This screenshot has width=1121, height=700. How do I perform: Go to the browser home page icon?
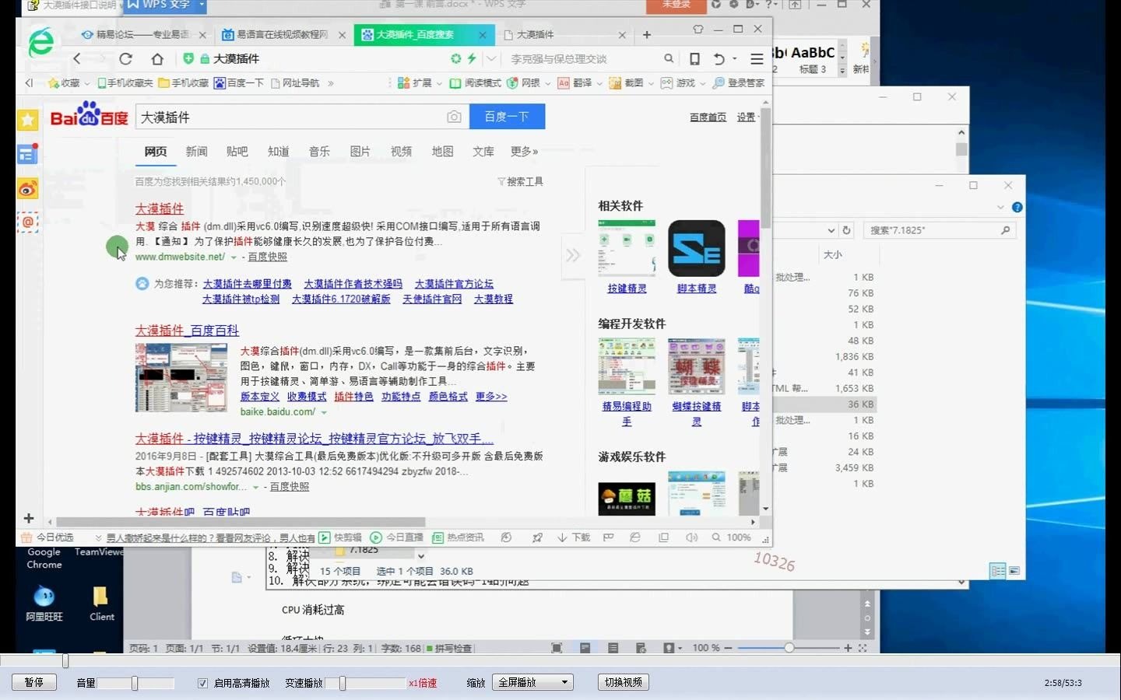pos(157,58)
